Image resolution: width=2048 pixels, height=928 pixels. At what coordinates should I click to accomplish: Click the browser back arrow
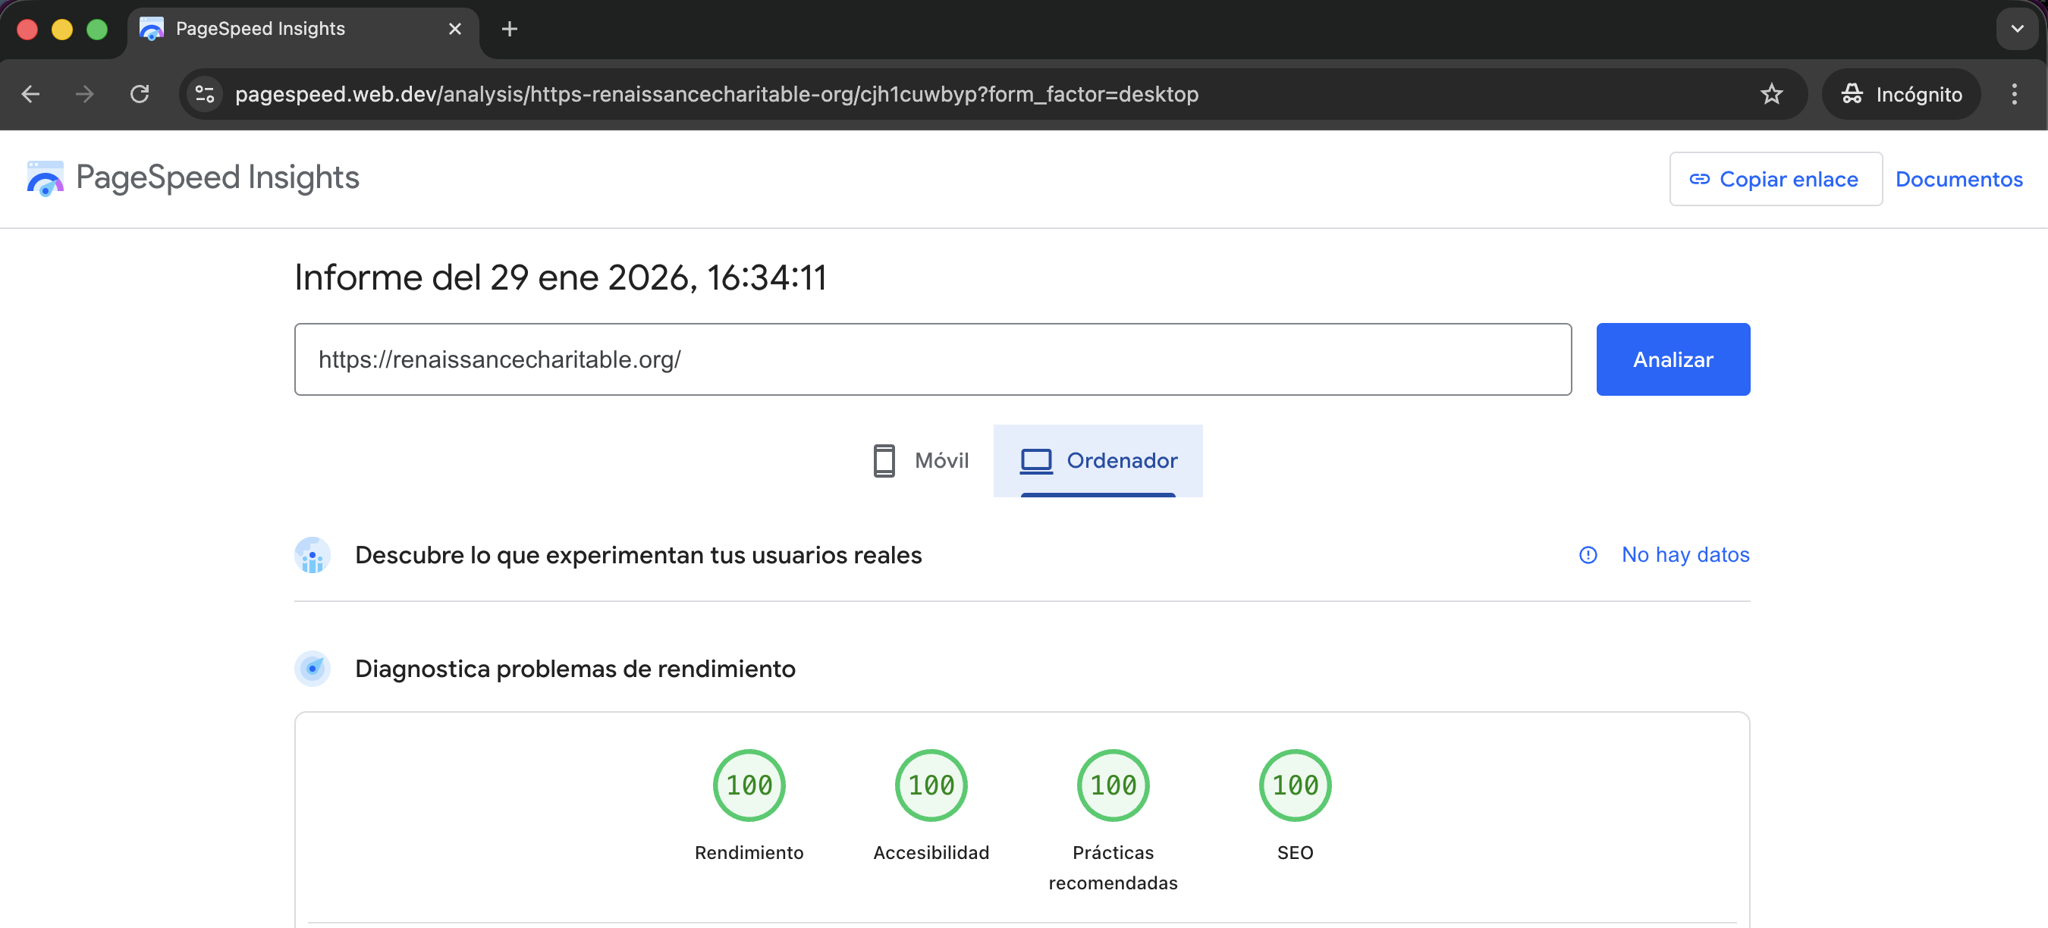point(30,94)
